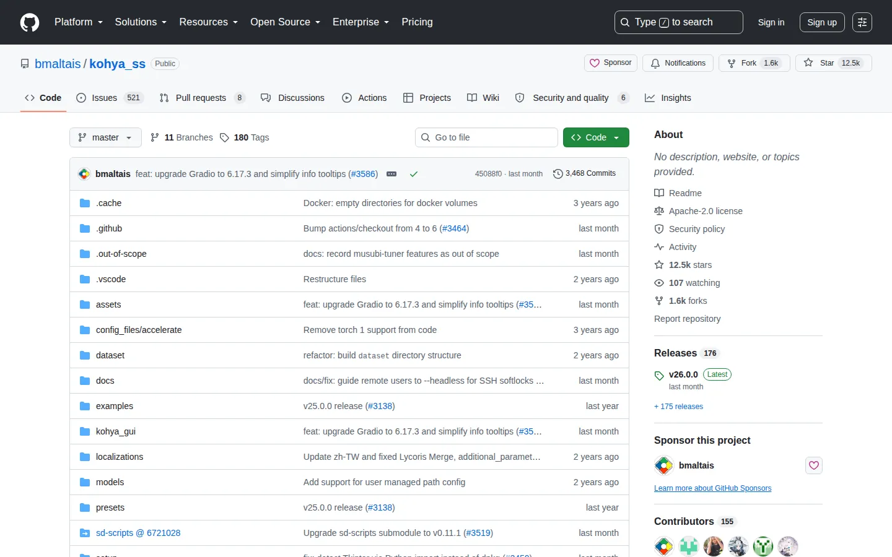
Task: Expand the Resources menu
Action: 209,22
